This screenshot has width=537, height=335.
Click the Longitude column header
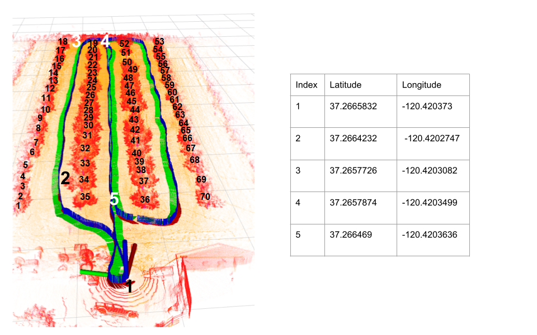422,85
